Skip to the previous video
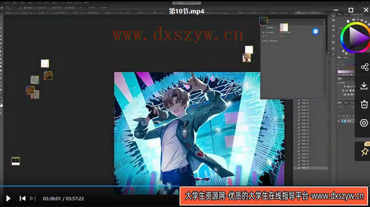The image size is (370, 207). click(22, 198)
